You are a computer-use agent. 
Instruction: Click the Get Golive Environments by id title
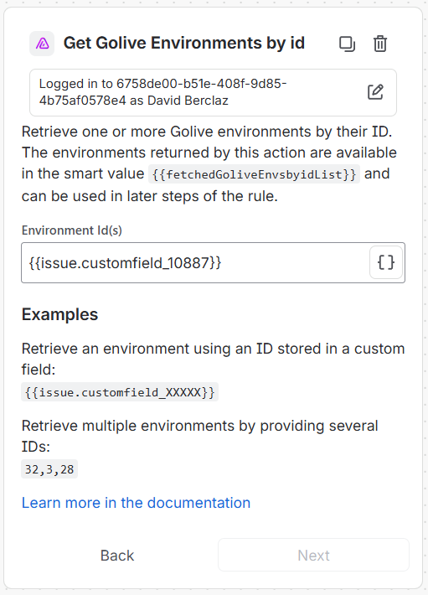184,43
